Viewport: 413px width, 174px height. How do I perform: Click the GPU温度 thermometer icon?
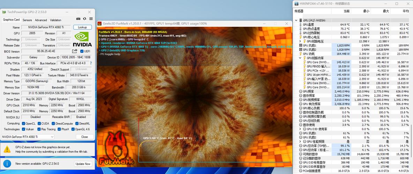coord(301,24)
